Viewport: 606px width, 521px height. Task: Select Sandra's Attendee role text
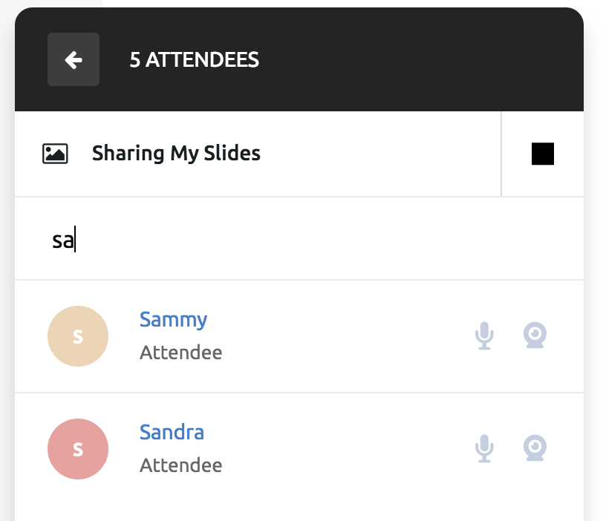point(181,465)
